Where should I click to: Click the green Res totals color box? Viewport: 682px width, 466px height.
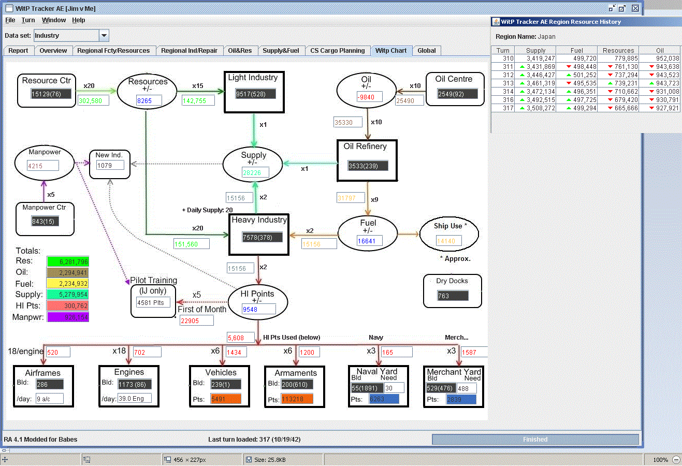68,261
